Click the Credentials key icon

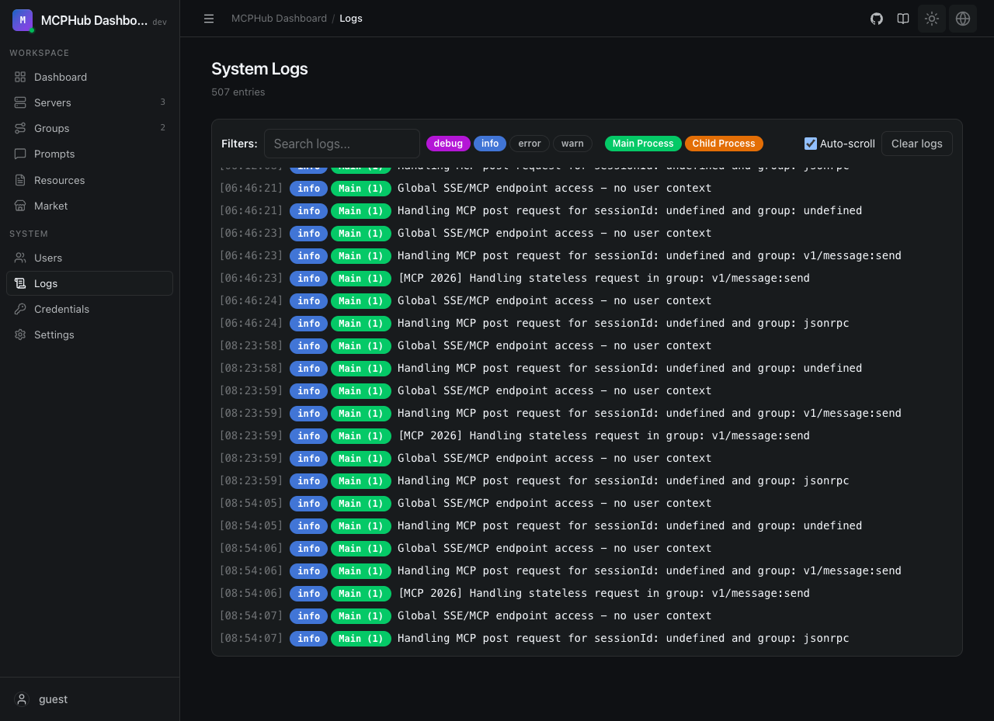coord(20,309)
